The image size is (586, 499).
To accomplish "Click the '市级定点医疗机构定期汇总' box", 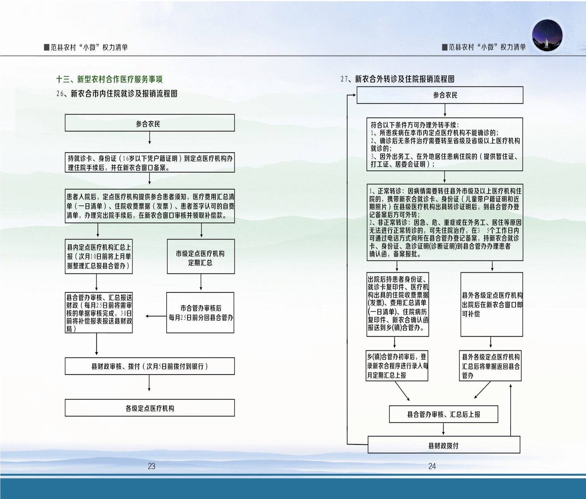I will coord(201,257).
